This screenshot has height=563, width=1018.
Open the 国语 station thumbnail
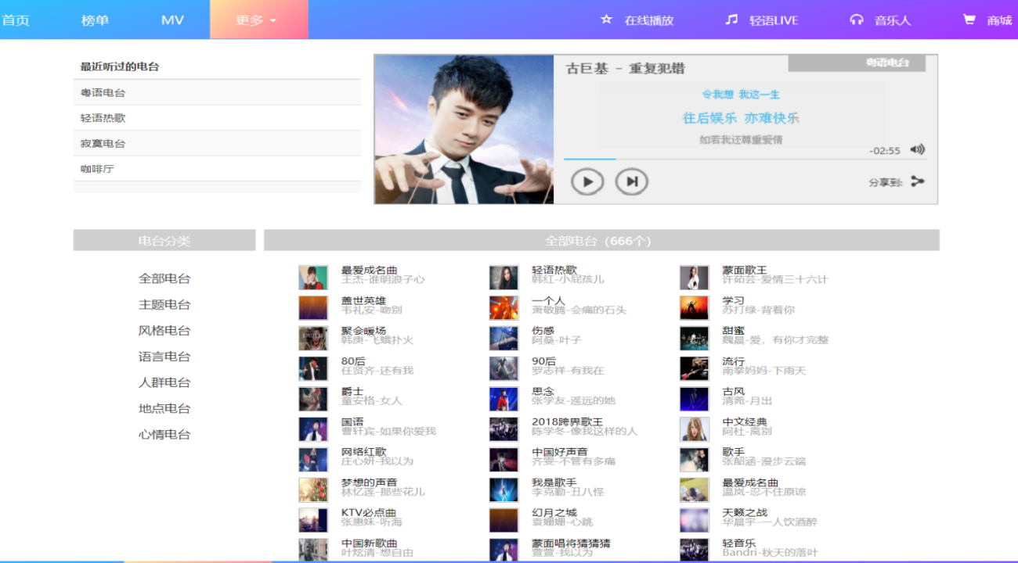click(x=313, y=429)
